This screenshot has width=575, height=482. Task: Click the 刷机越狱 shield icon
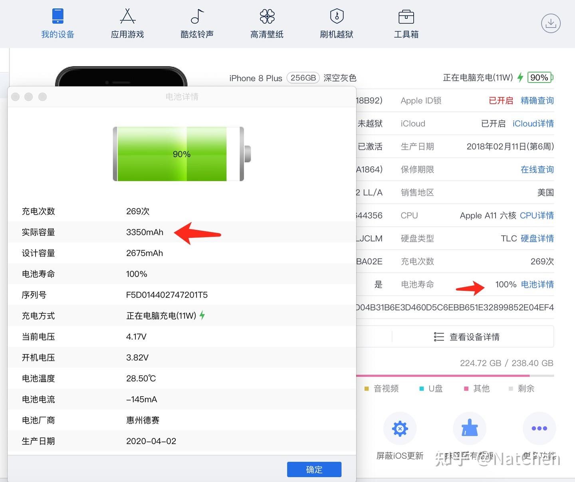tap(337, 16)
